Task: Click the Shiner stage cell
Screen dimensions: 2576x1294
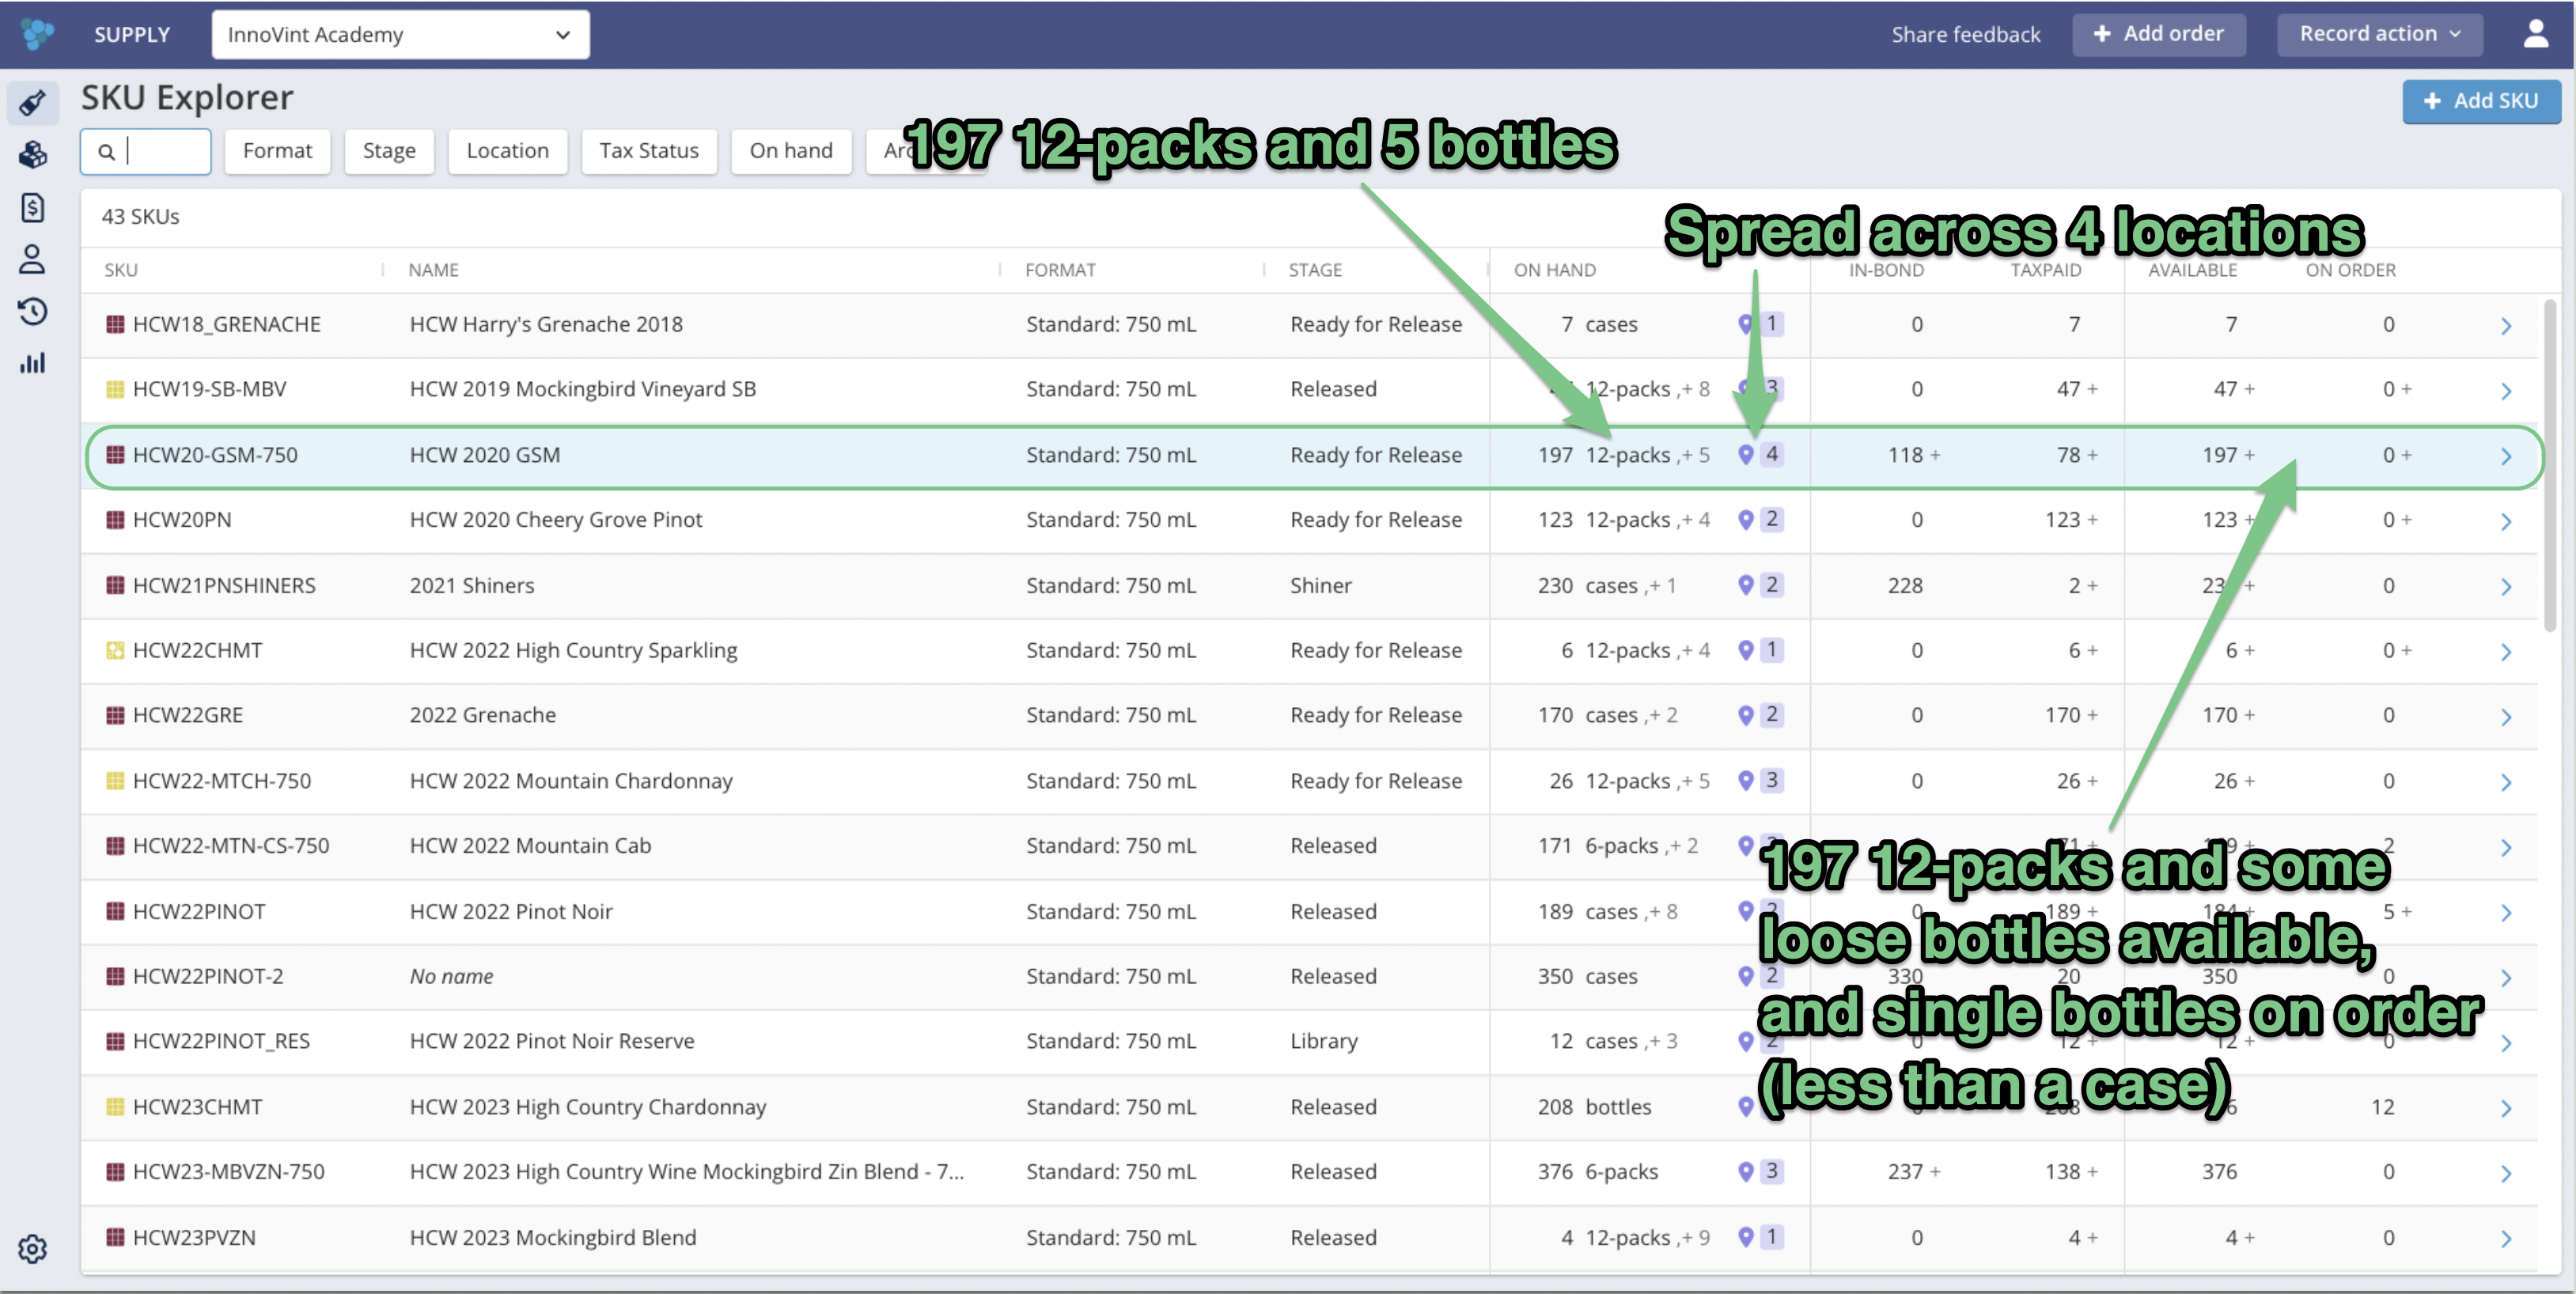Action: 1320,585
